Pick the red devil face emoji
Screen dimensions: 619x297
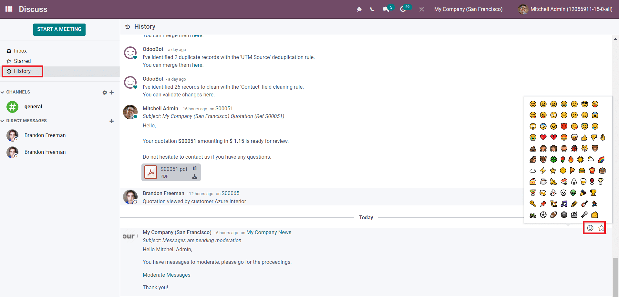[564, 126]
